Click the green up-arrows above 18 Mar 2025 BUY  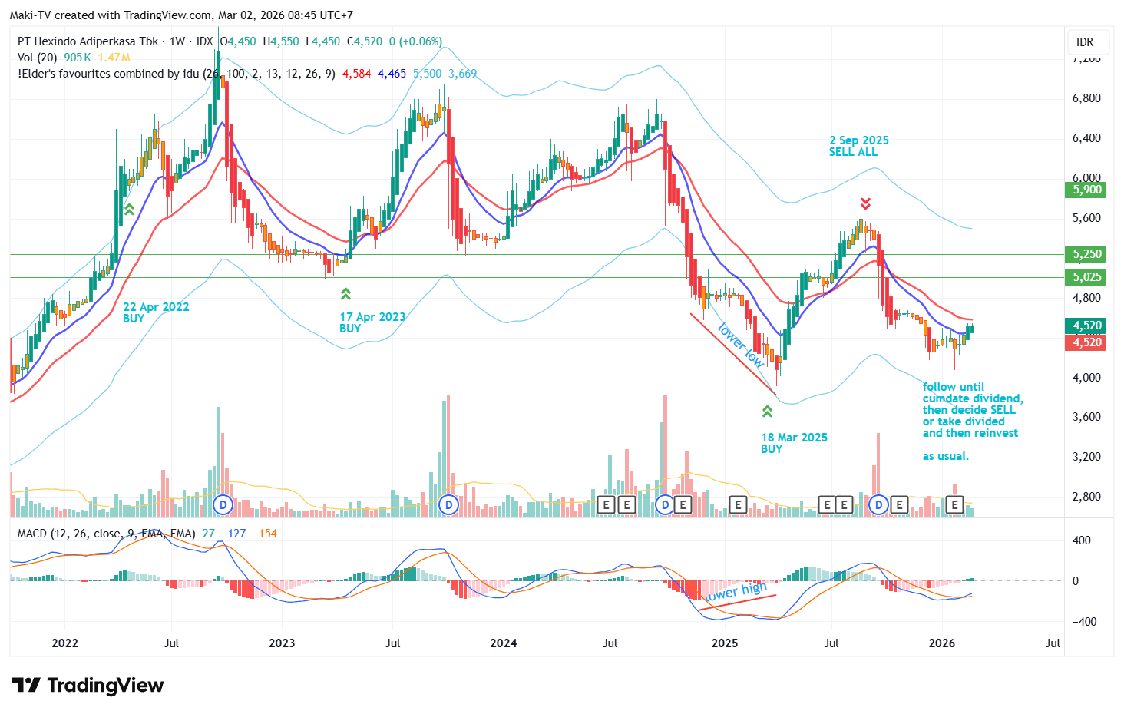767,412
